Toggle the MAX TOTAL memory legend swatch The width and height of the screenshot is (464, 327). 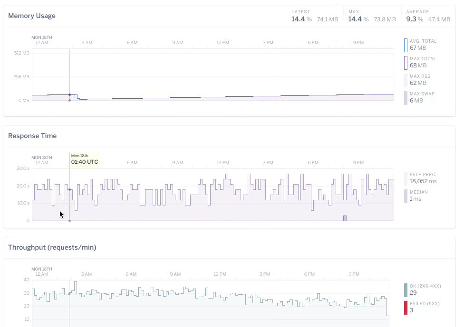coord(406,63)
